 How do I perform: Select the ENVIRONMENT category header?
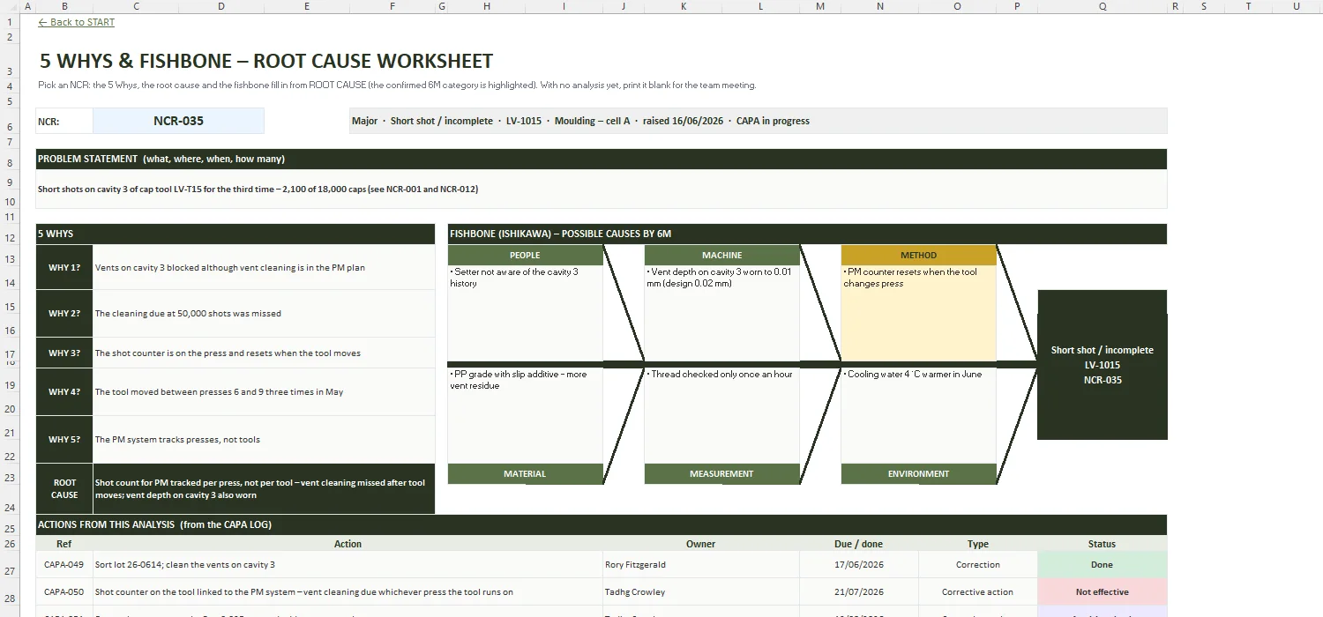tap(918, 474)
